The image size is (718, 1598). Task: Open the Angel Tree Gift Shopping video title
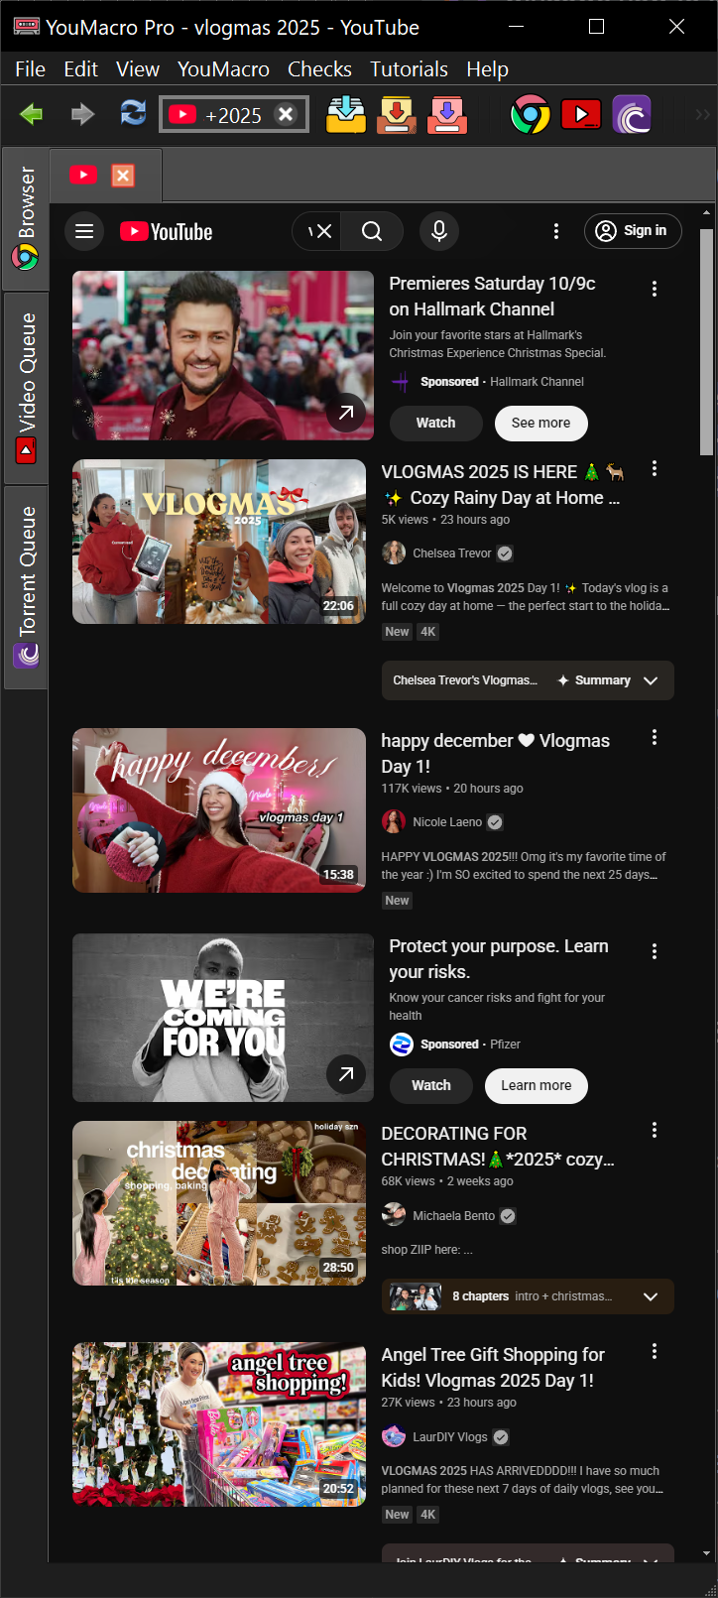pyautogui.click(x=493, y=1368)
